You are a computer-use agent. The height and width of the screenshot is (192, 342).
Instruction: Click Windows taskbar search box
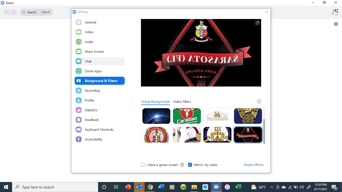[55, 187]
